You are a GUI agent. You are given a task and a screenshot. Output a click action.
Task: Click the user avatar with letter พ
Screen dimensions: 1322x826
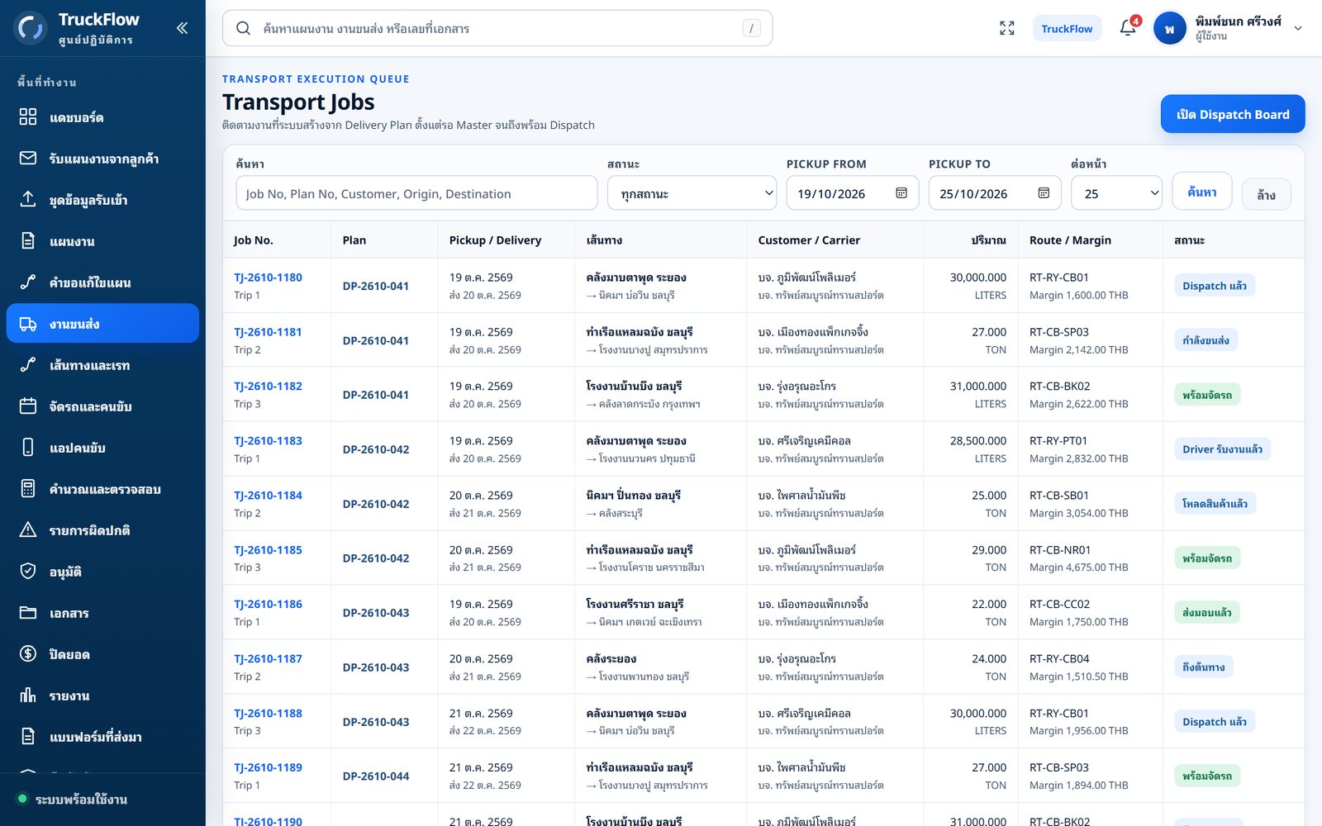pos(1169,28)
